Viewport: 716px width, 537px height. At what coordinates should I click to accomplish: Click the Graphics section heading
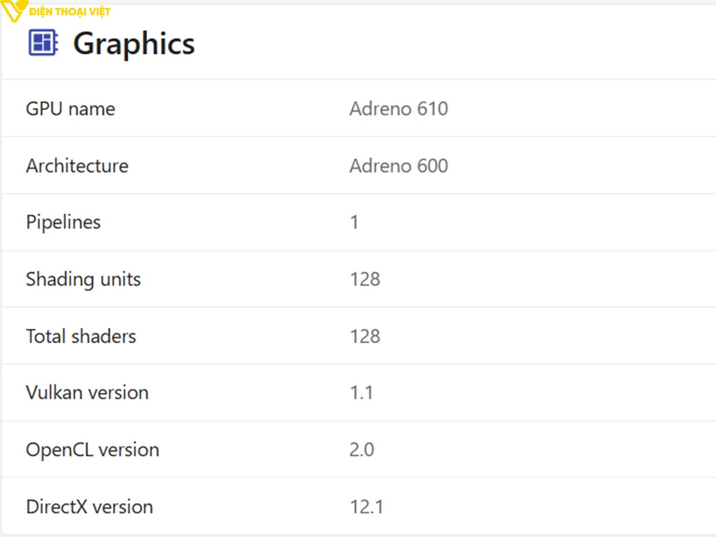point(134,43)
